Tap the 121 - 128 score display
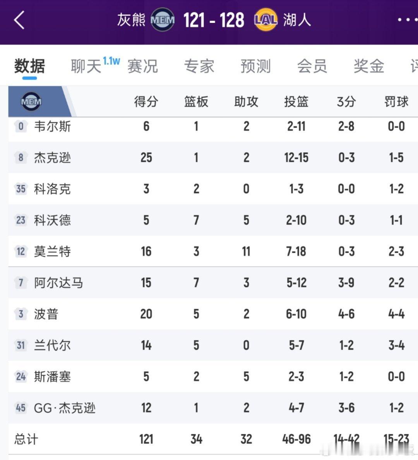418x460 pixels. point(214,20)
